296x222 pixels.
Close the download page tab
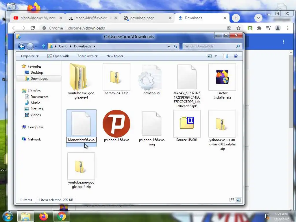click(170, 18)
